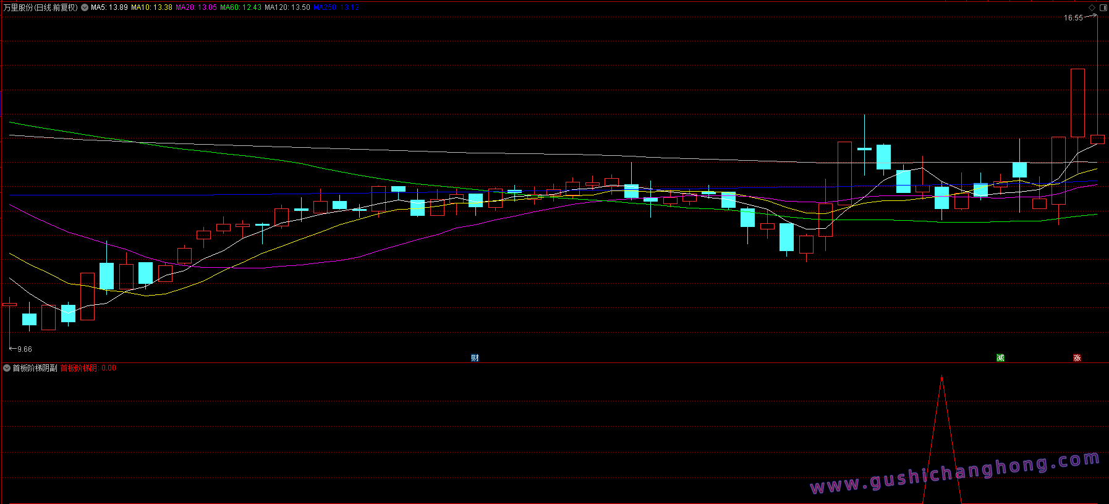Viewport: 1109px width, 504px height.
Task: Click the 涨 limit-up marker icon
Action: pos(1077,358)
